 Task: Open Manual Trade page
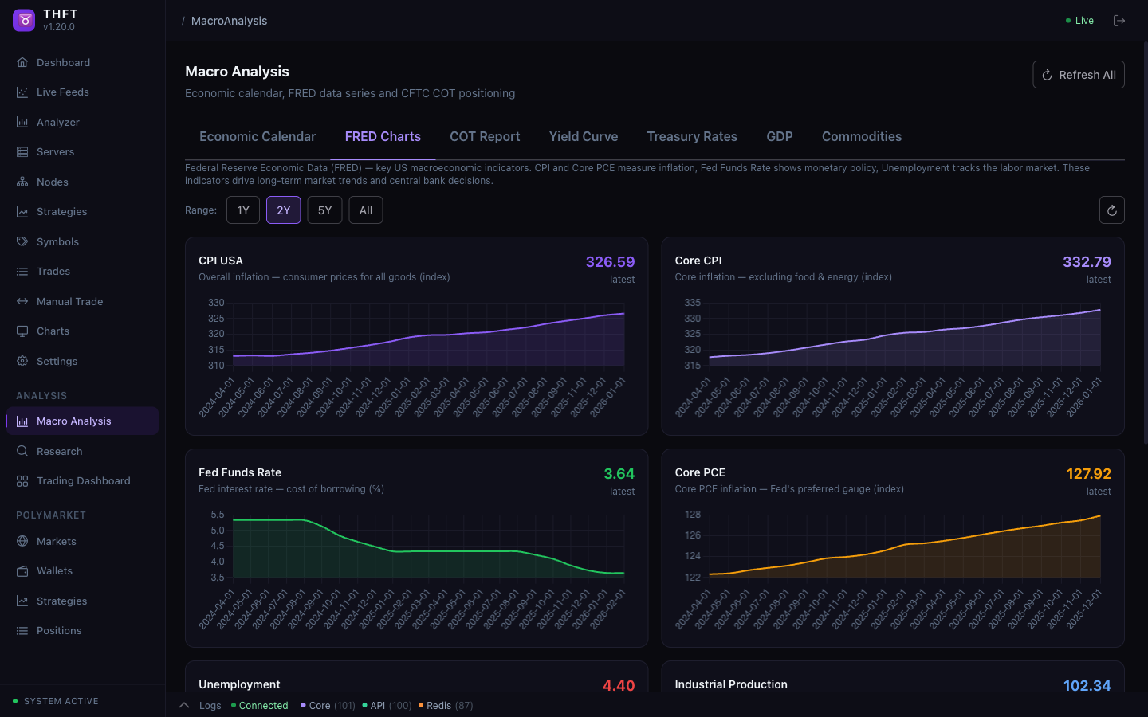click(x=69, y=301)
